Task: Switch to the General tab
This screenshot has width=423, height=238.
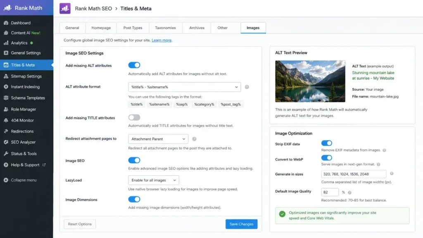Action: coord(72,28)
